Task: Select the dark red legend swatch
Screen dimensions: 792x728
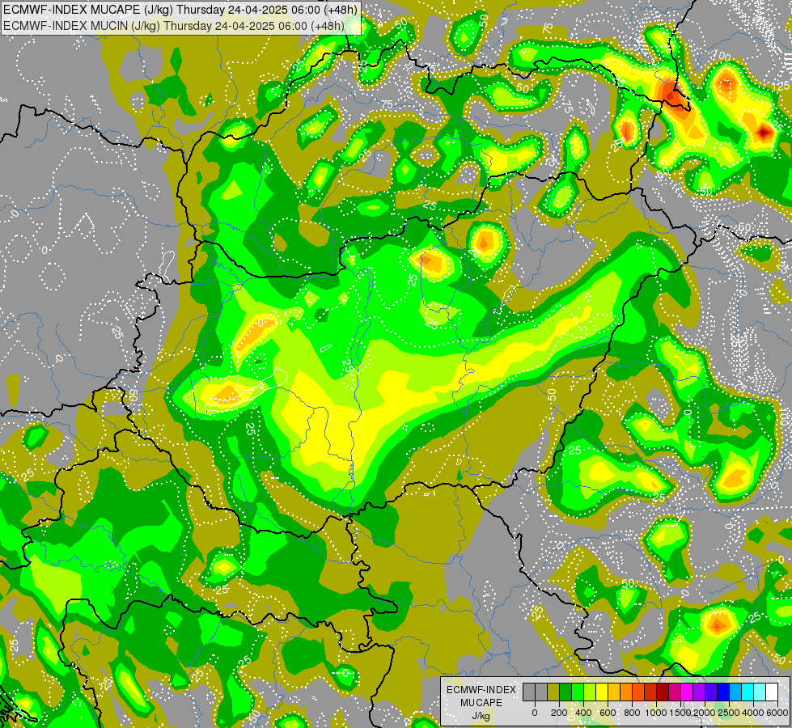Action: pyautogui.click(x=663, y=692)
